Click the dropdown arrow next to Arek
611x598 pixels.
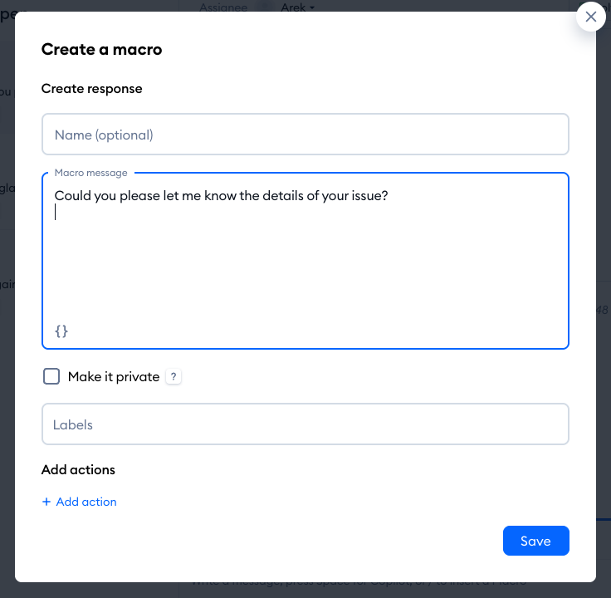pyautogui.click(x=312, y=7)
